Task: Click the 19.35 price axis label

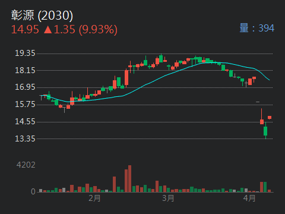Action: pyautogui.click(x=25, y=53)
